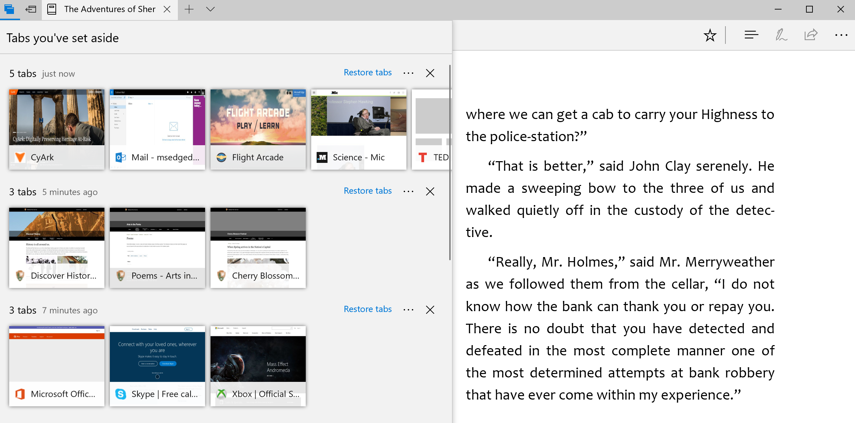Add page to favorites with star icon
The image size is (855, 423).
coord(710,35)
